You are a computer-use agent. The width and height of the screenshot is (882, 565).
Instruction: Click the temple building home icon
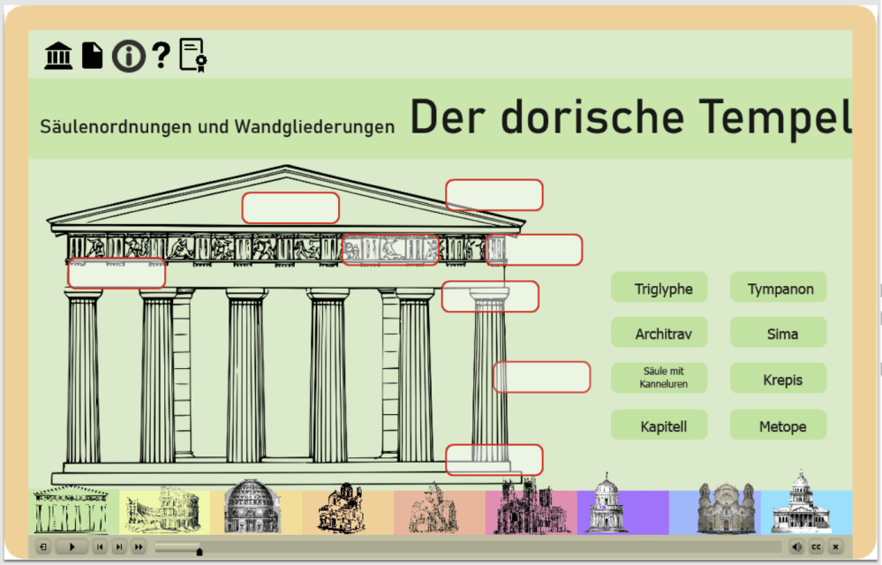(59, 56)
